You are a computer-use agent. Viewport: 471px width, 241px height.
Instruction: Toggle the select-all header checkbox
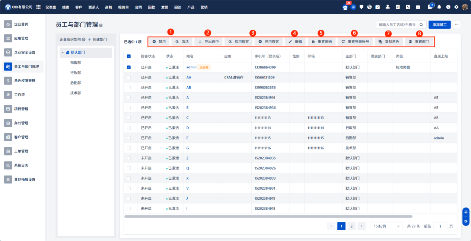point(129,56)
